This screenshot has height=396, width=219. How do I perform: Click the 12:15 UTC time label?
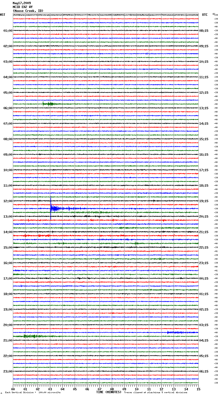[204, 93]
